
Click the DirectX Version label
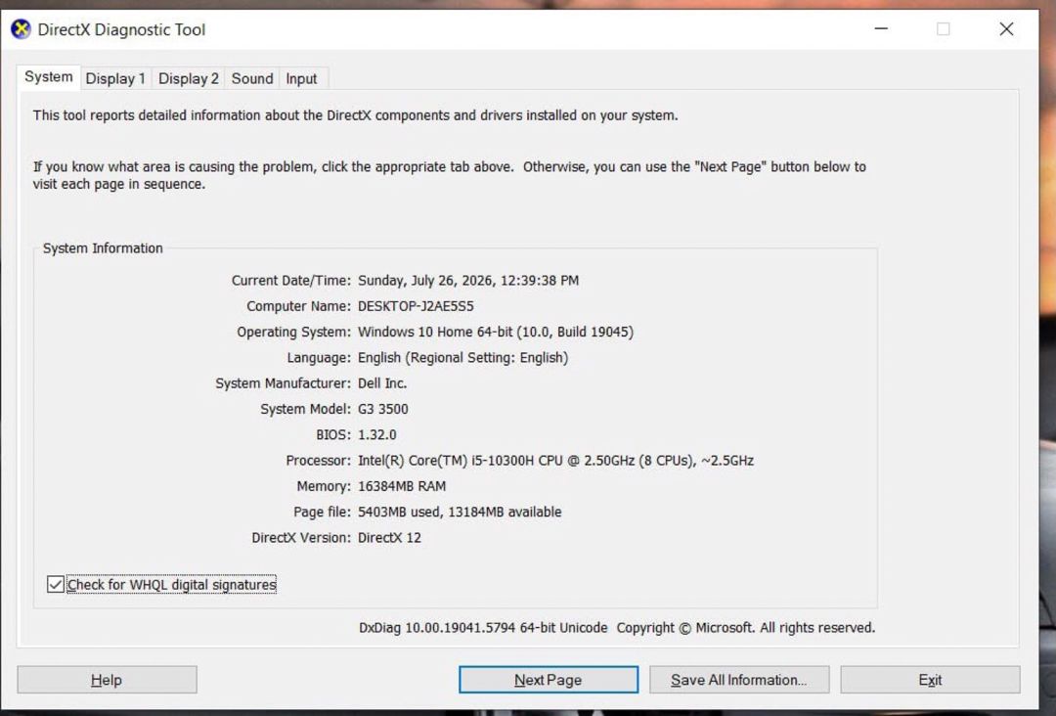[x=301, y=538]
